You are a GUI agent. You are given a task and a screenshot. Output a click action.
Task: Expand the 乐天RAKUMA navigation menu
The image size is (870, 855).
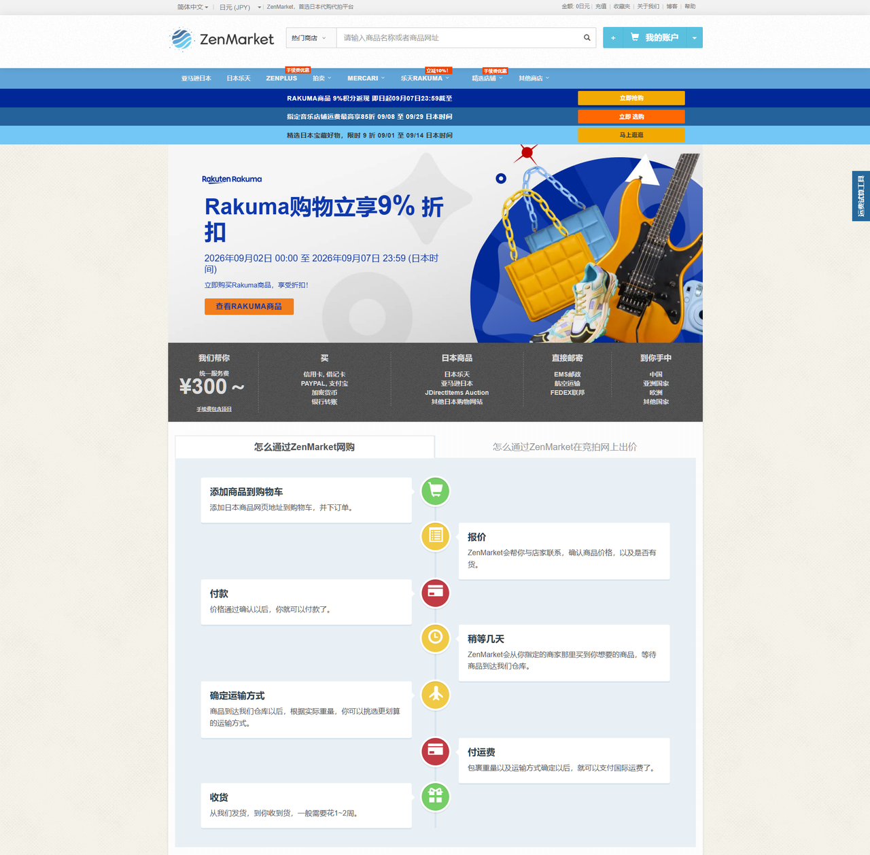[425, 78]
